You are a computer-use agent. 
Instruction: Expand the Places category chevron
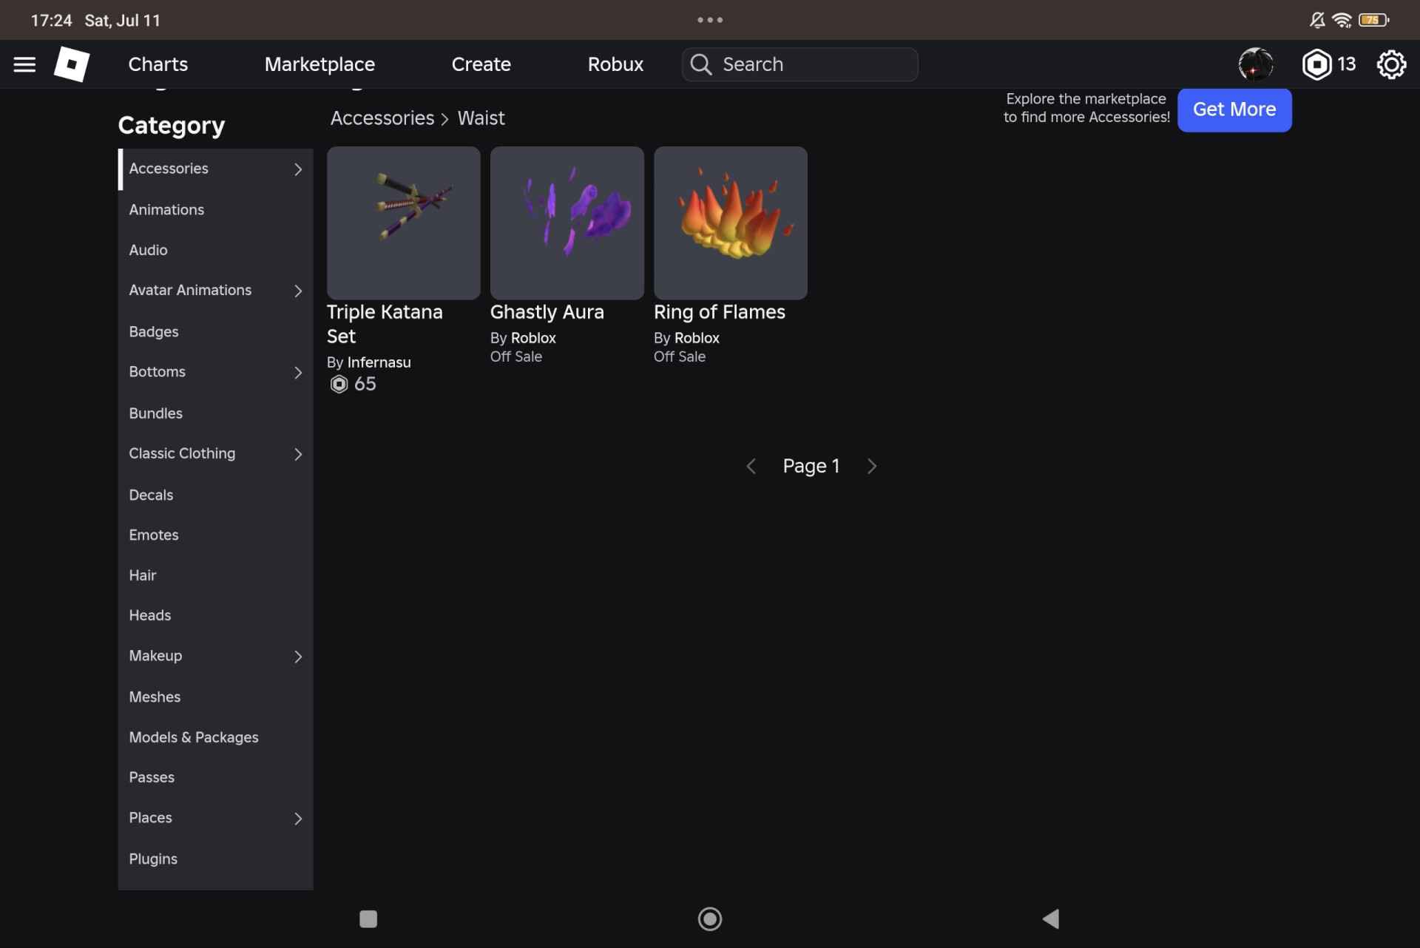tap(298, 819)
